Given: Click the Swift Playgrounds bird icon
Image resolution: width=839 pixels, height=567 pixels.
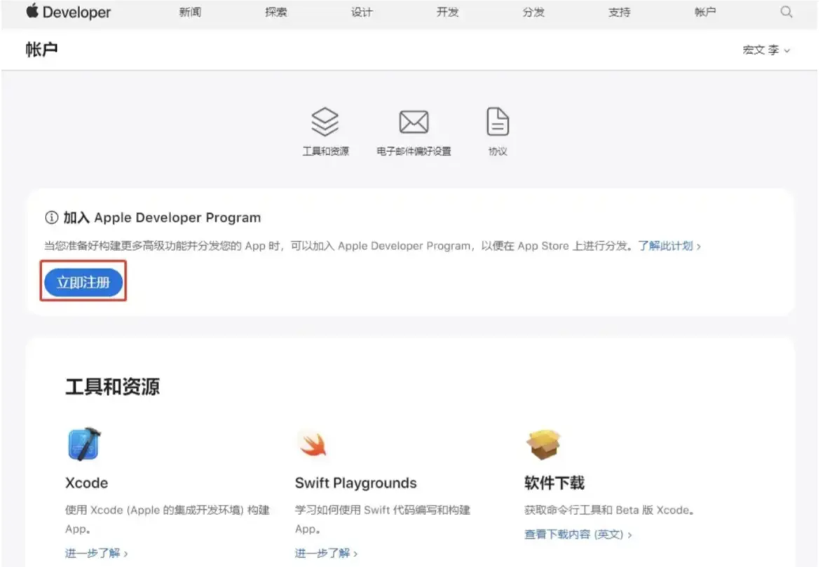Looking at the screenshot, I should coord(313,444).
